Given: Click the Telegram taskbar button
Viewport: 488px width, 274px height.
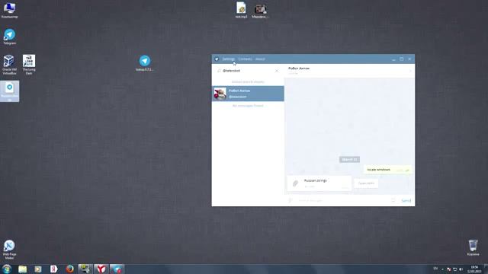Looking at the screenshot, I should tap(117, 269).
